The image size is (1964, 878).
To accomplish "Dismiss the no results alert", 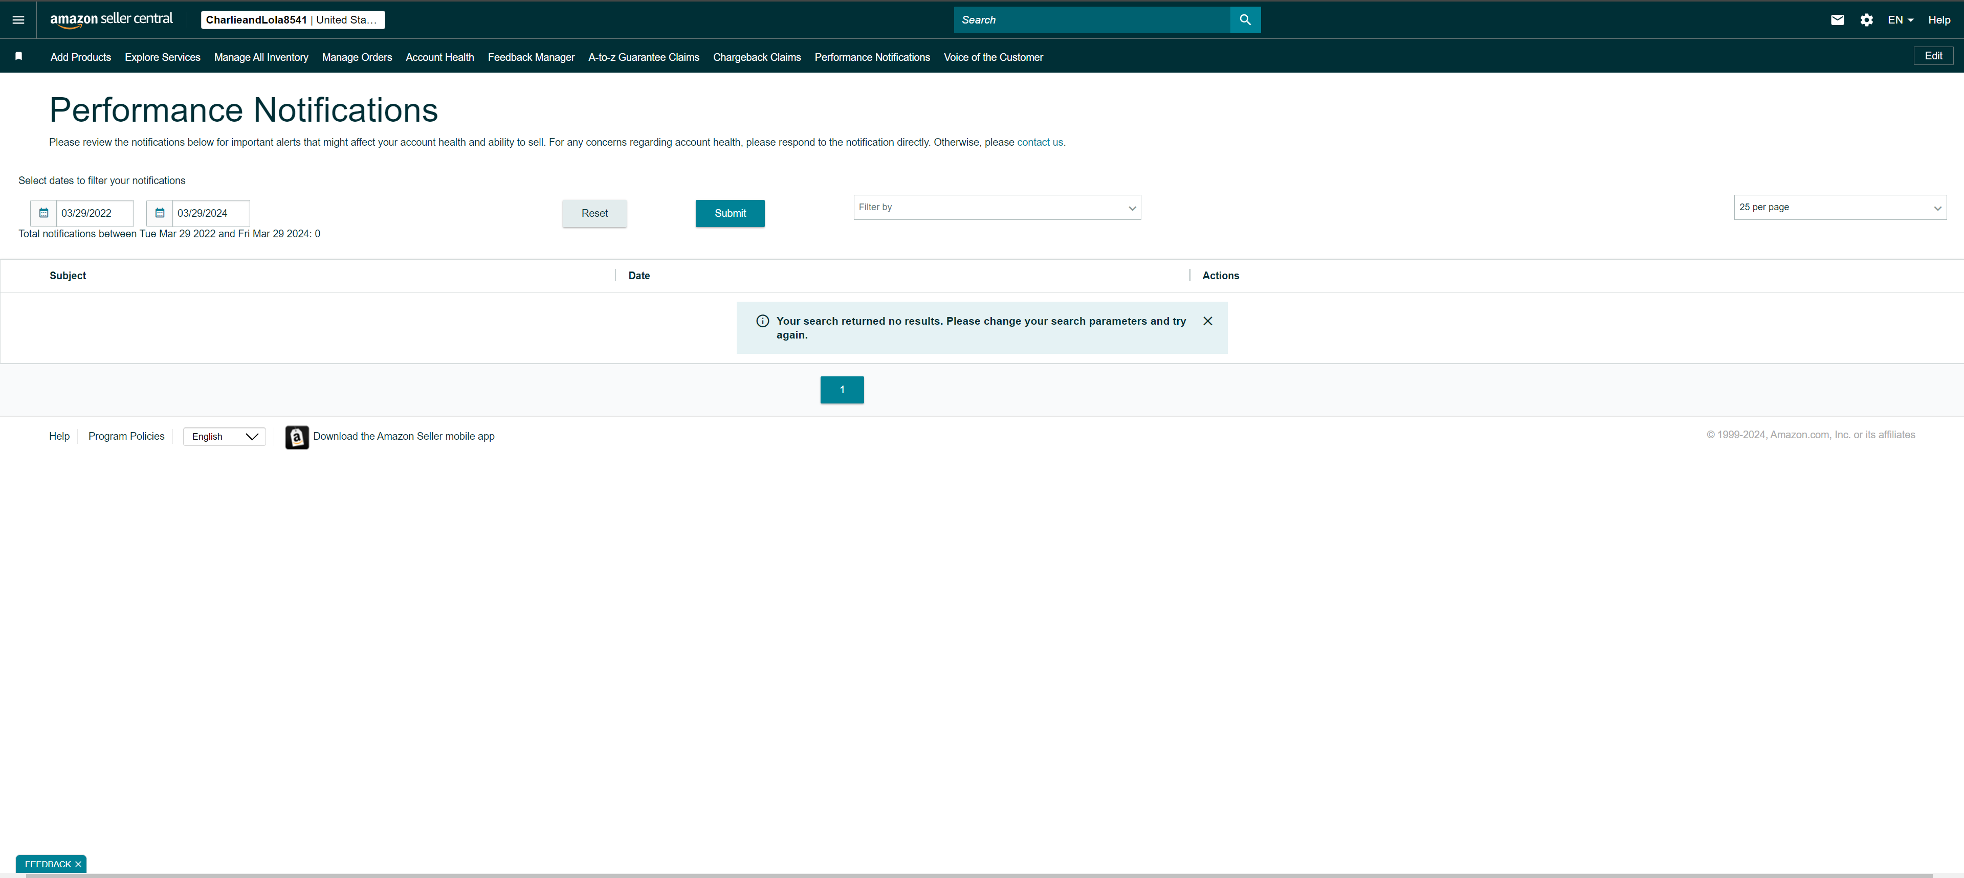I will click(x=1208, y=321).
